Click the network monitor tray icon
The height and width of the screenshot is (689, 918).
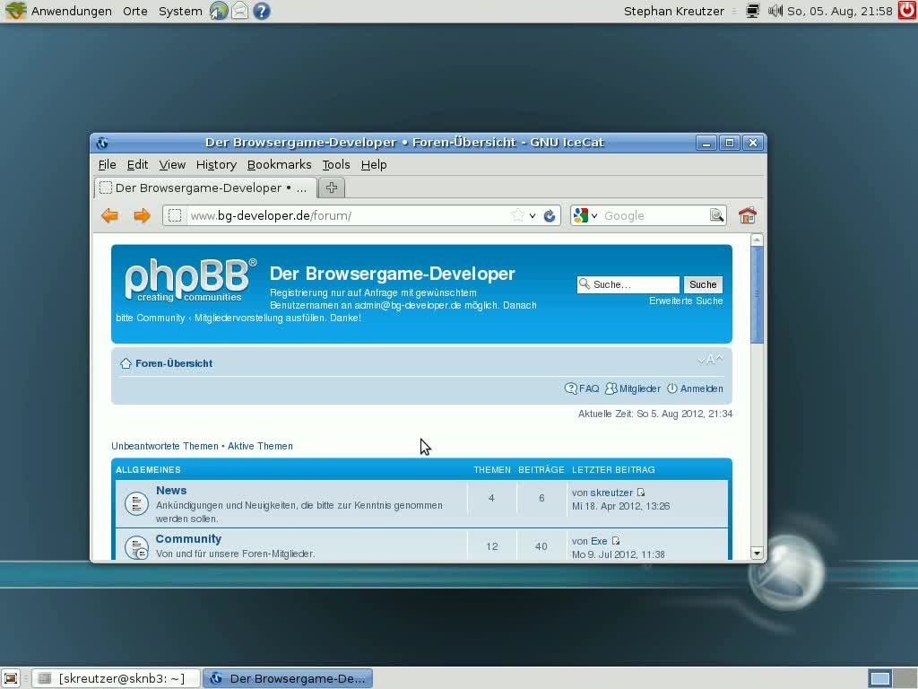(x=753, y=11)
